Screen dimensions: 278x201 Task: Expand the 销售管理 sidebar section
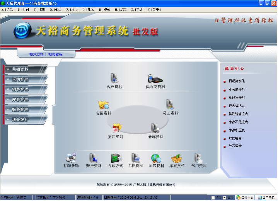[25, 89]
